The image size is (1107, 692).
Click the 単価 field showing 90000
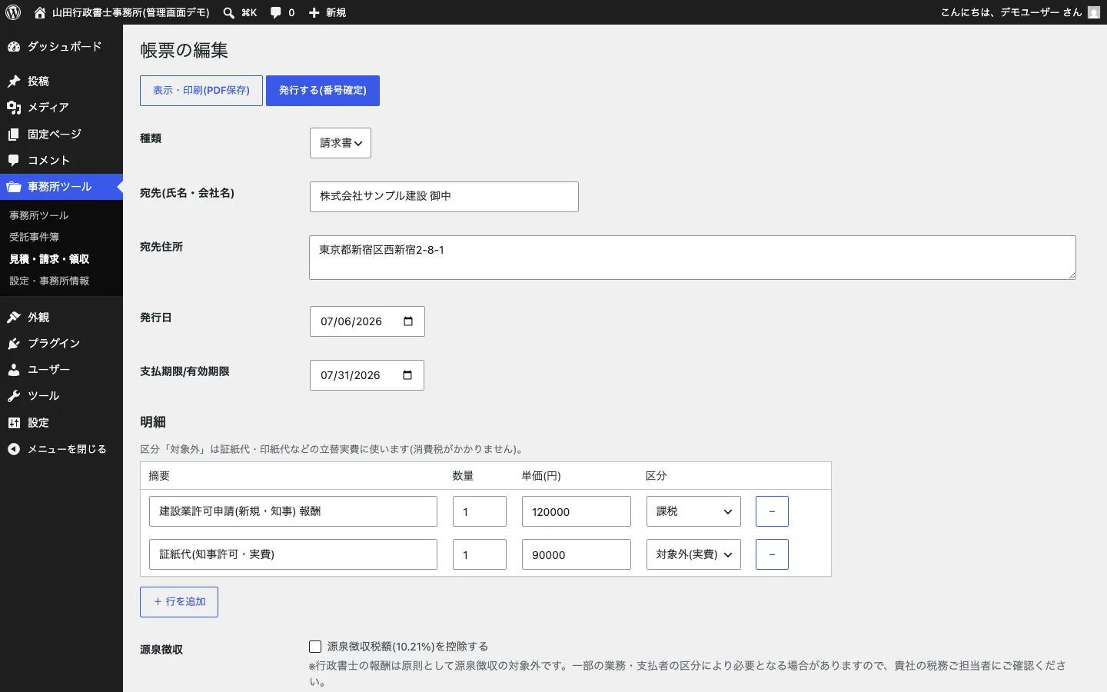[x=577, y=554]
